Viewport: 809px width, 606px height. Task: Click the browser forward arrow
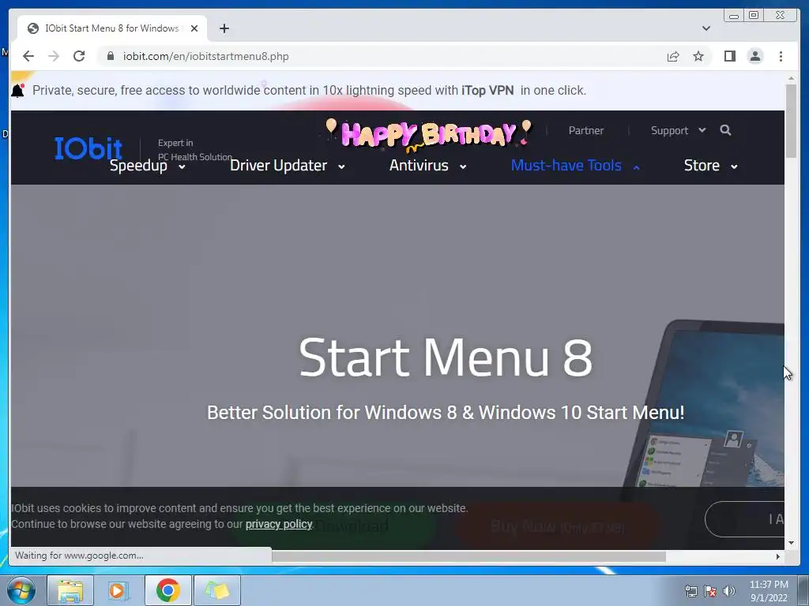pos(54,56)
